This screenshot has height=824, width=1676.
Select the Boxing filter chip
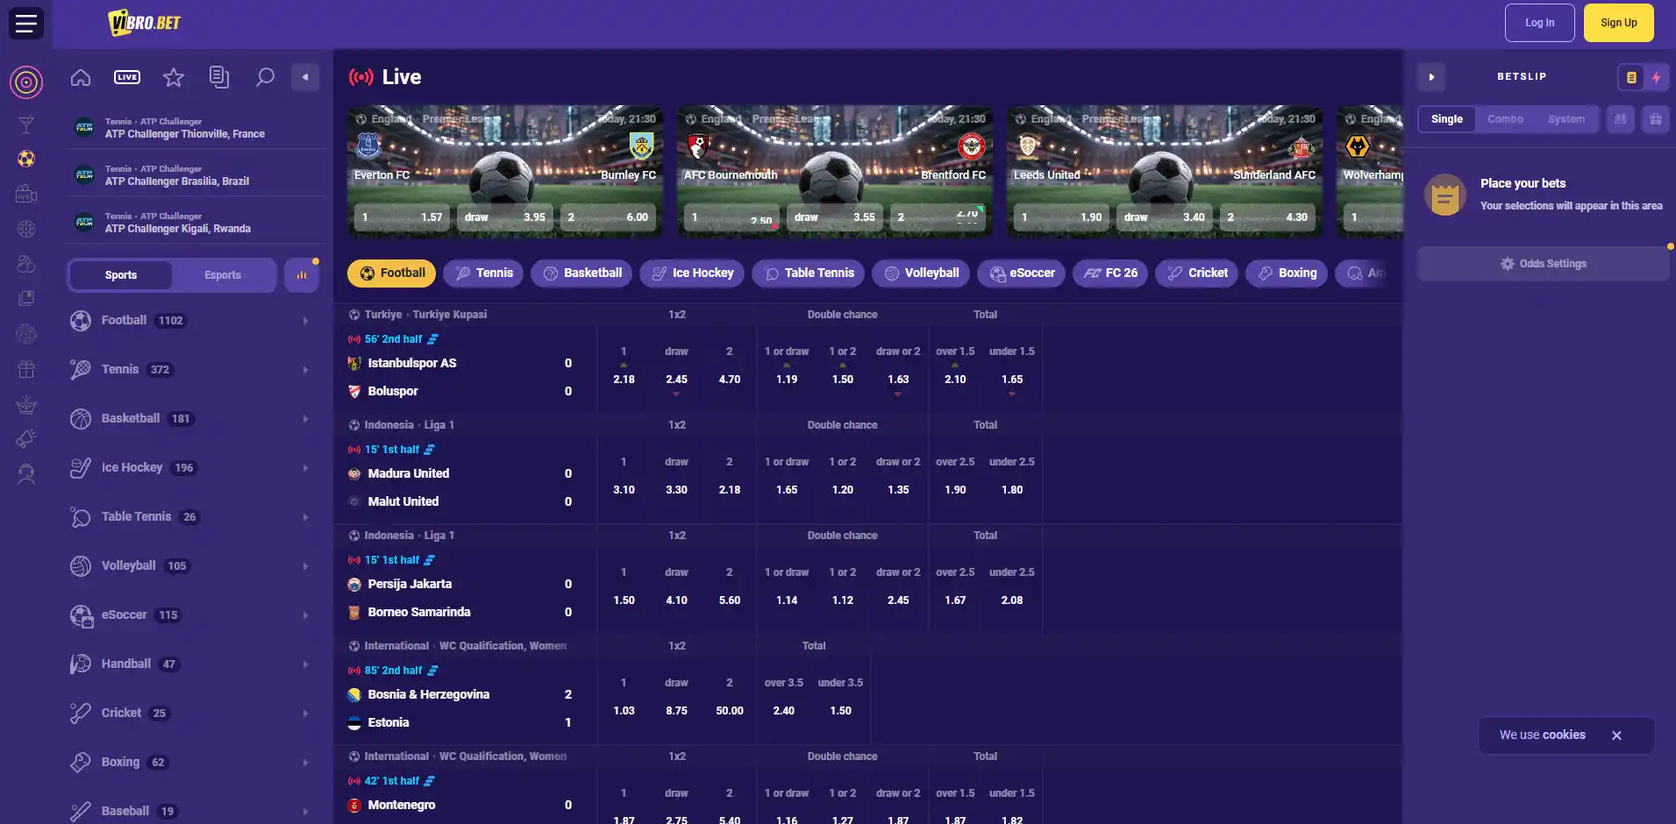[x=1287, y=273]
